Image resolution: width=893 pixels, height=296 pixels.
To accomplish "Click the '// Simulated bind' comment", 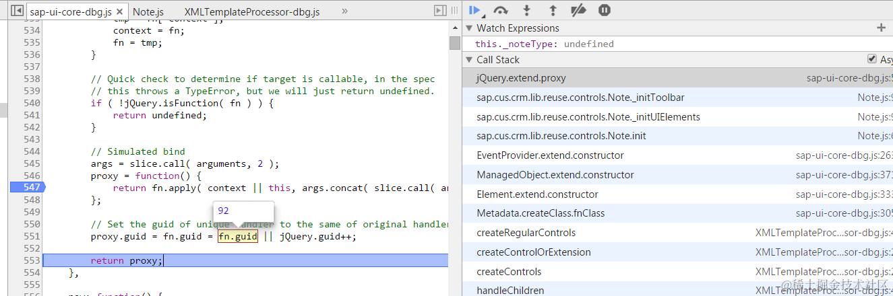I will (x=138, y=151).
